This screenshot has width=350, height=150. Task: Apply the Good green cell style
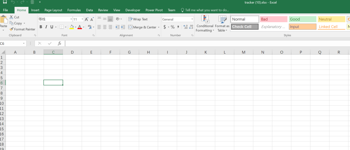[x=303, y=19]
